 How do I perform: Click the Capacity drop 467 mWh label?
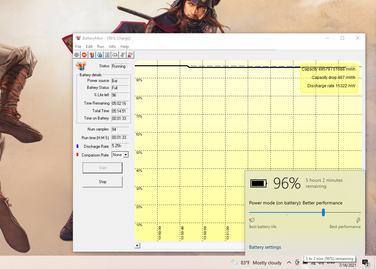tap(333, 78)
